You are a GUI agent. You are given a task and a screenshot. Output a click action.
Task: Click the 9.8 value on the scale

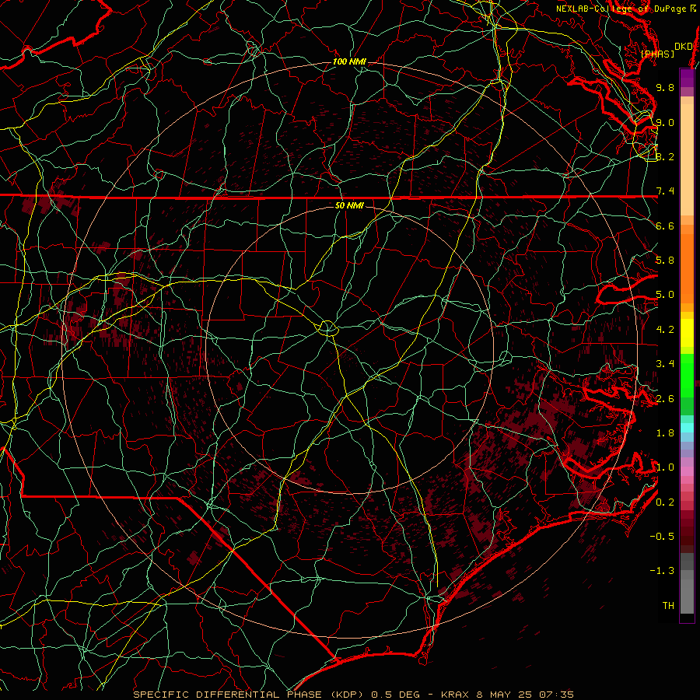(665, 87)
